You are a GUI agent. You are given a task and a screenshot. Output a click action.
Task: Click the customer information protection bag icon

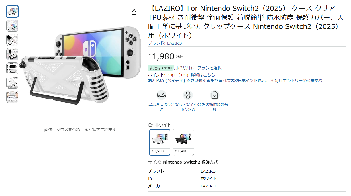click(x=215, y=95)
